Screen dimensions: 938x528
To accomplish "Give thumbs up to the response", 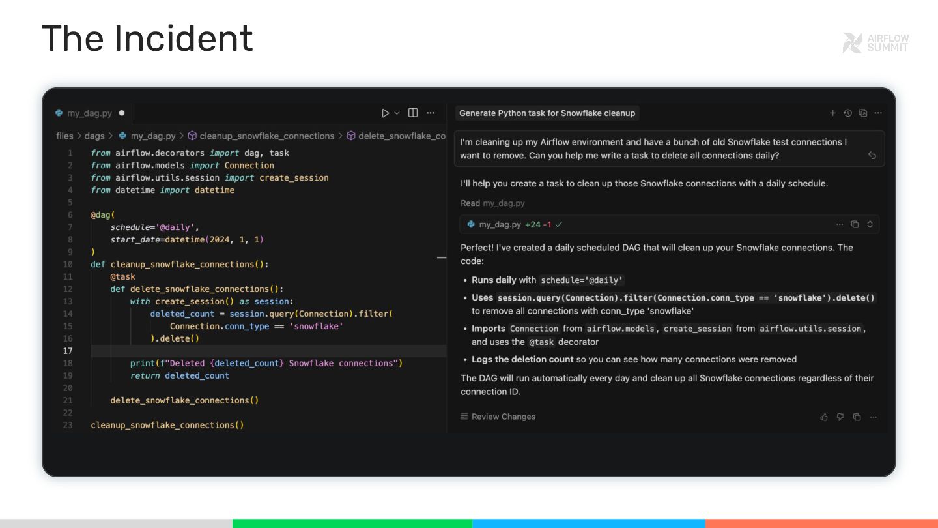I will 824,417.
